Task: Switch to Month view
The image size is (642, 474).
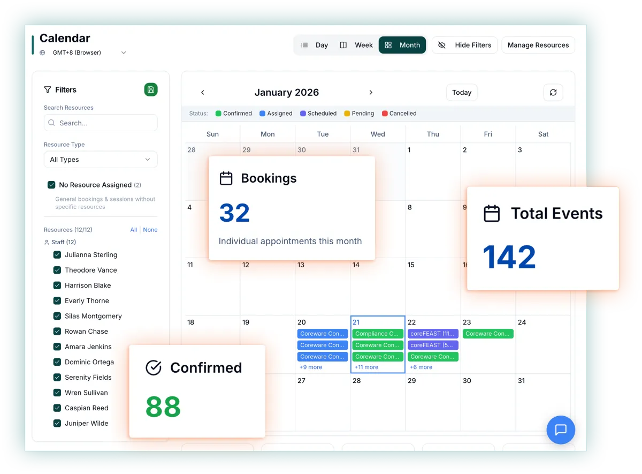Action: (x=402, y=45)
